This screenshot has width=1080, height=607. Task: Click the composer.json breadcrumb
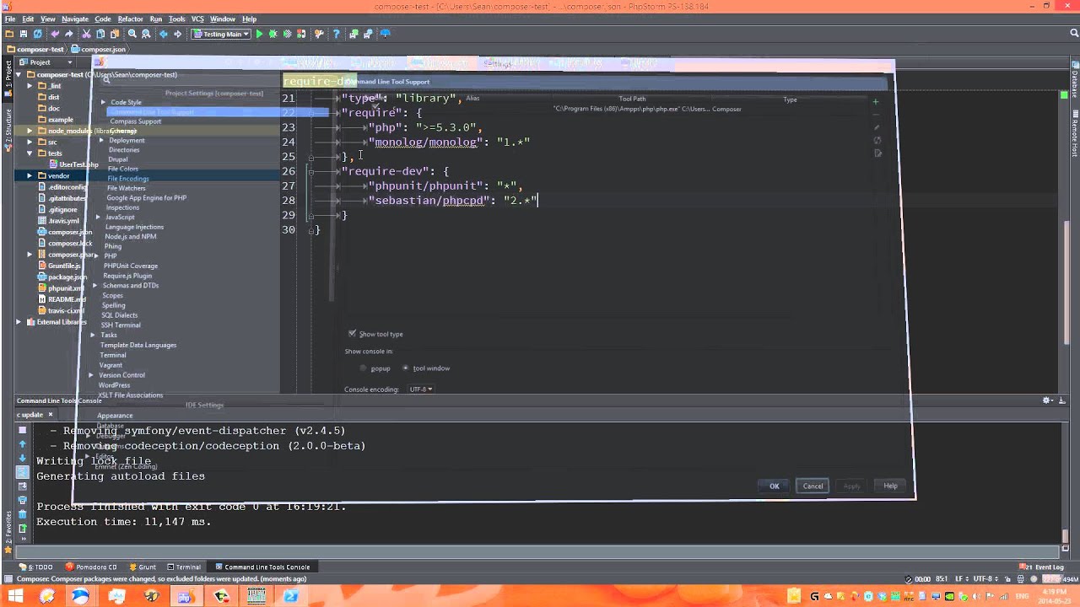tap(99, 50)
